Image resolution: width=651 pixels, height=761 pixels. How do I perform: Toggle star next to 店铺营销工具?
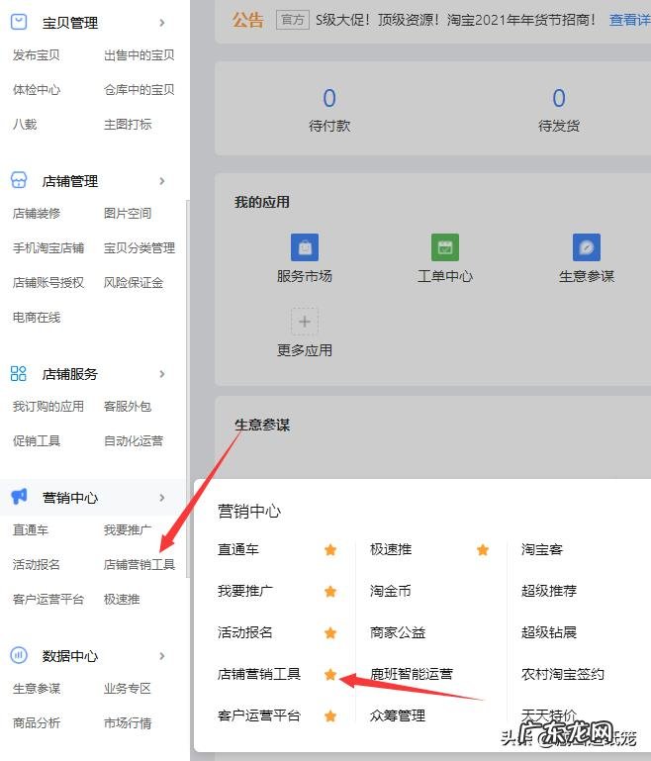(x=330, y=674)
